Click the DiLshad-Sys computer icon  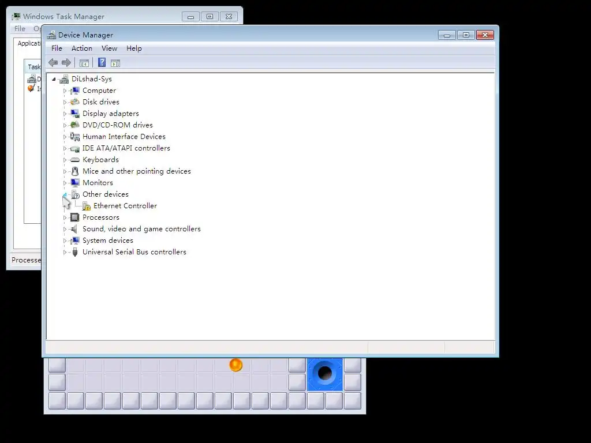click(64, 78)
